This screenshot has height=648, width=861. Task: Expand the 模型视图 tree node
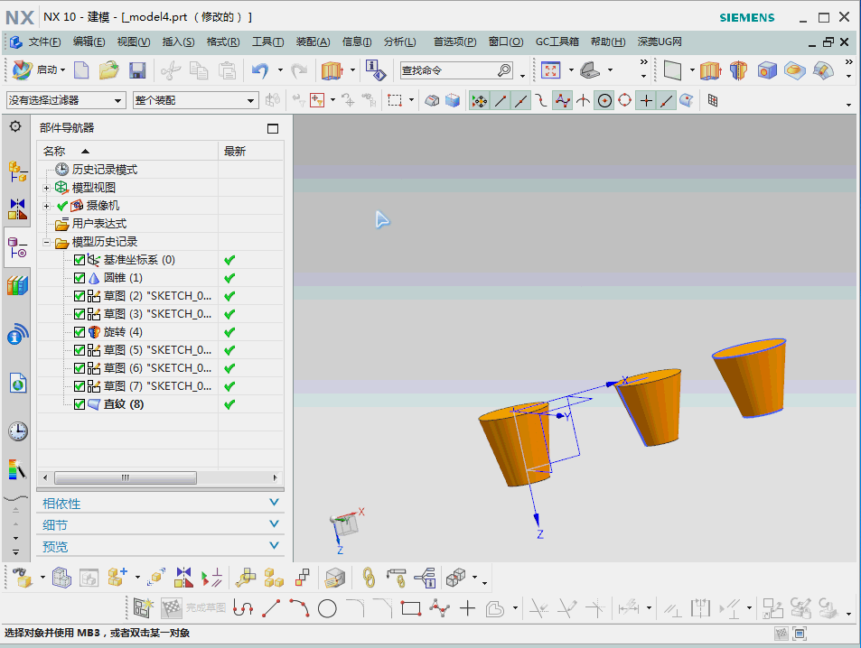point(47,188)
